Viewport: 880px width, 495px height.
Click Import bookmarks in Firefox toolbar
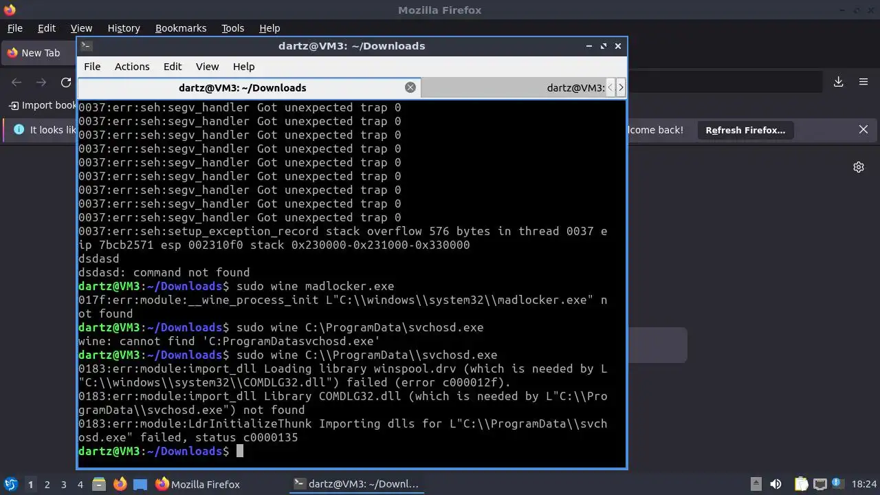pos(43,105)
